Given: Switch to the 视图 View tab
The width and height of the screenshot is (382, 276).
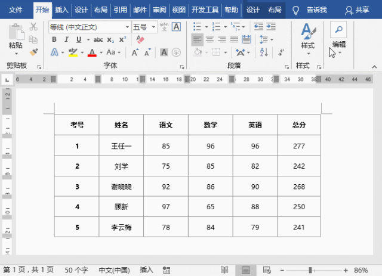Looking at the screenshot, I should pos(179,10).
